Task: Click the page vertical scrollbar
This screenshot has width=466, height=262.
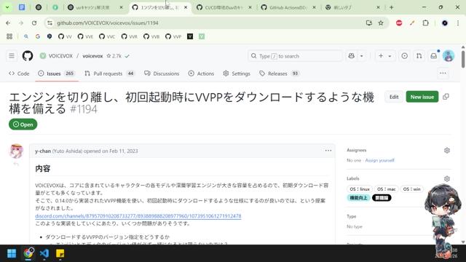Action: tap(463, 60)
